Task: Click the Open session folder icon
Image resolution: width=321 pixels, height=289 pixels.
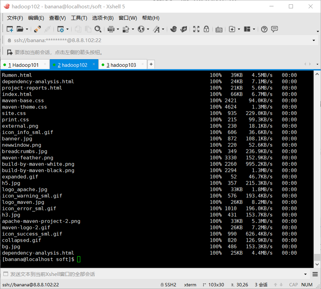Action: pyautogui.click(x=20, y=29)
